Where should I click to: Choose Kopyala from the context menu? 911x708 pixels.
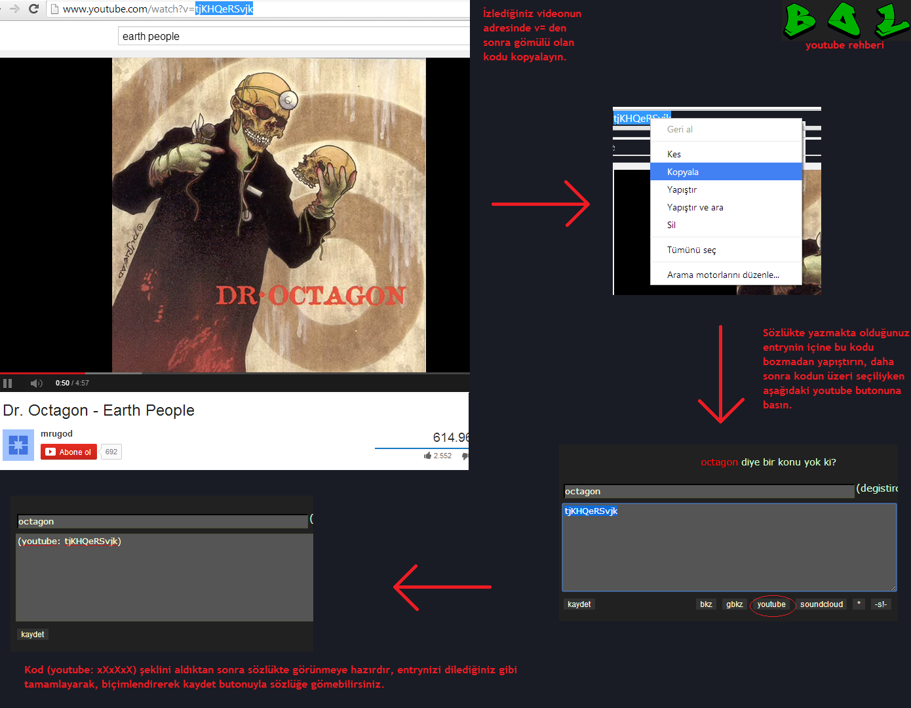683,172
